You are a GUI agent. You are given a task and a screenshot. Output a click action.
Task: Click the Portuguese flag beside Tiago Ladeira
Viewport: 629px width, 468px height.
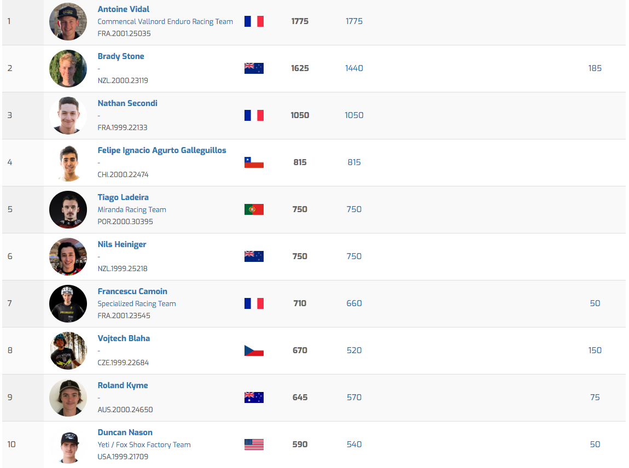[254, 209]
